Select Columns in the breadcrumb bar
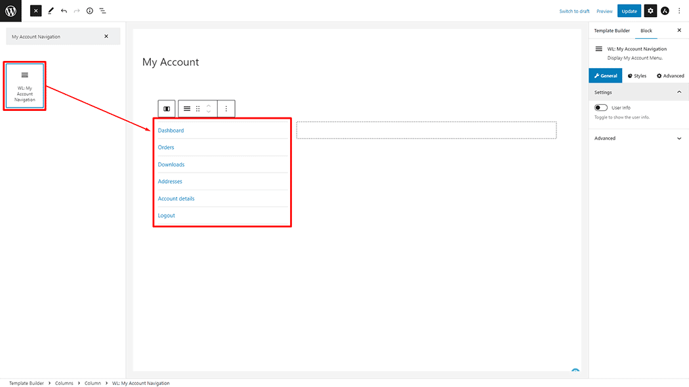The width and height of the screenshot is (689, 387). point(64,382)
